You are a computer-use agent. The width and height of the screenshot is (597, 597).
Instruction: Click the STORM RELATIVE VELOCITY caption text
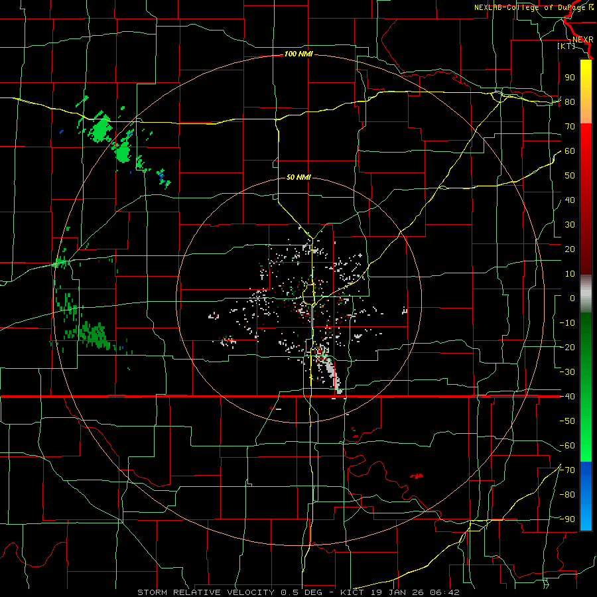coord(206,592)
